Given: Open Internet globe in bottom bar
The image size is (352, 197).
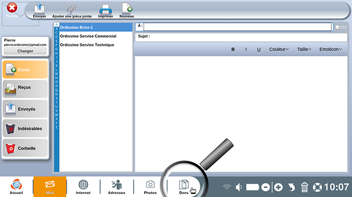Looking at the screenshot, I should 83,187.
